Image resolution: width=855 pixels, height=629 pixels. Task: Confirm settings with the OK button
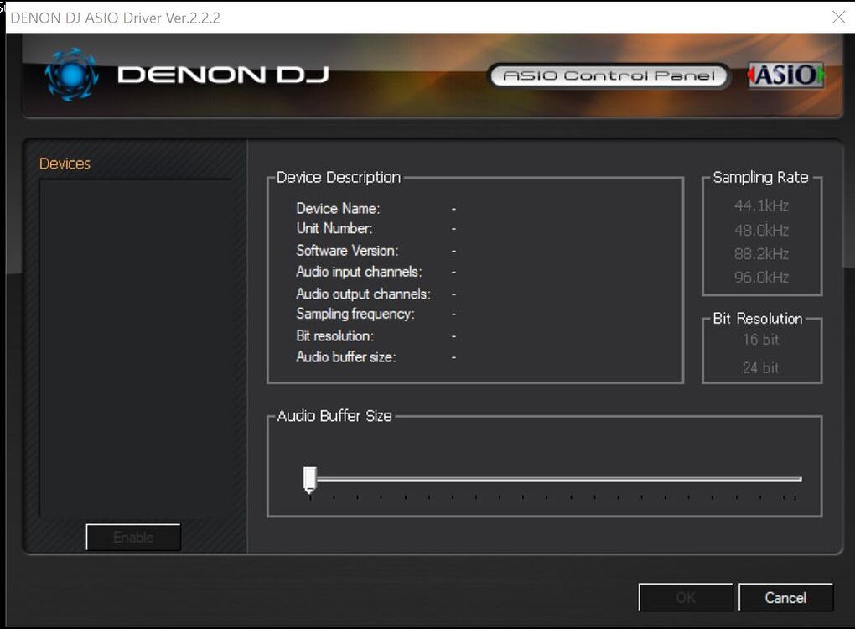click(x=685, y=598)
